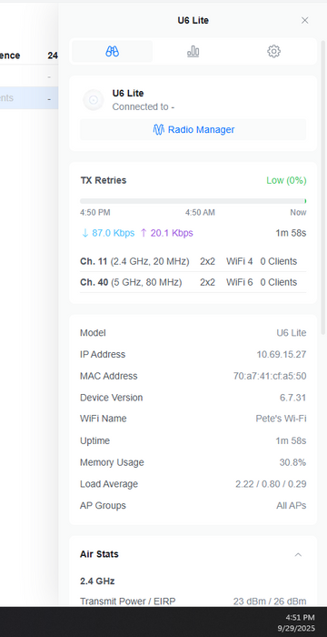This screenshot has height=637, width=327.
Task: Click the 2.4 GHz Air Stats heading
Action: (x=97, y=581)
